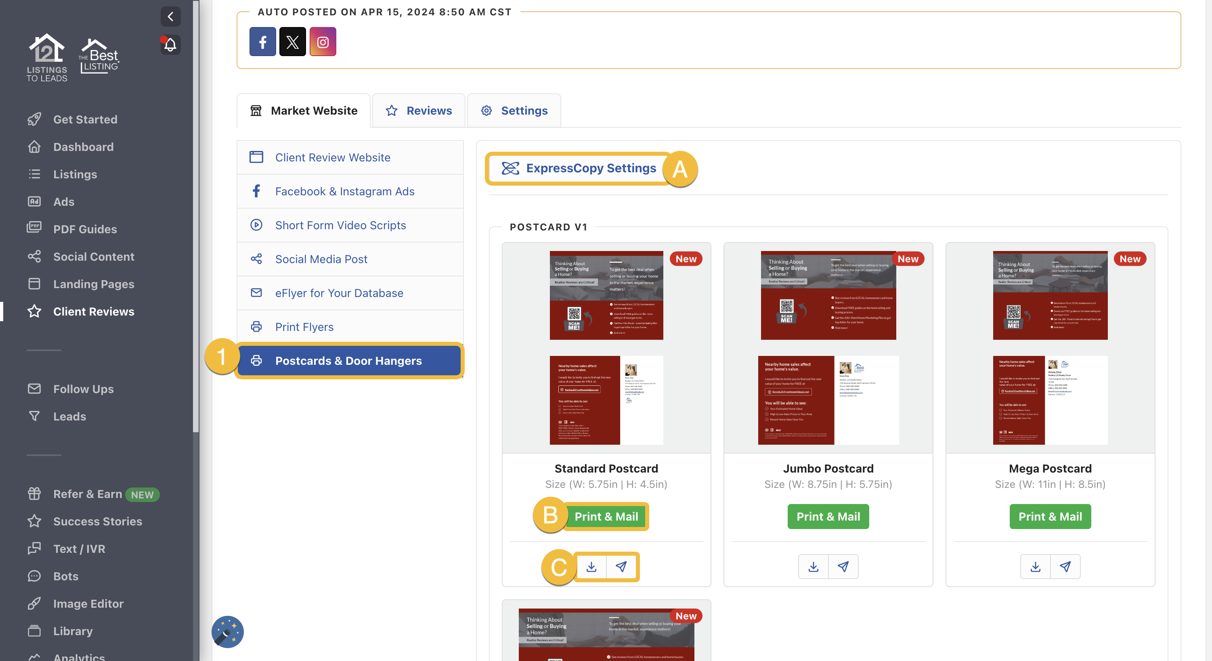Open the Client Review Website link
The image size is (1212, 661).
(x=332, y=157)
